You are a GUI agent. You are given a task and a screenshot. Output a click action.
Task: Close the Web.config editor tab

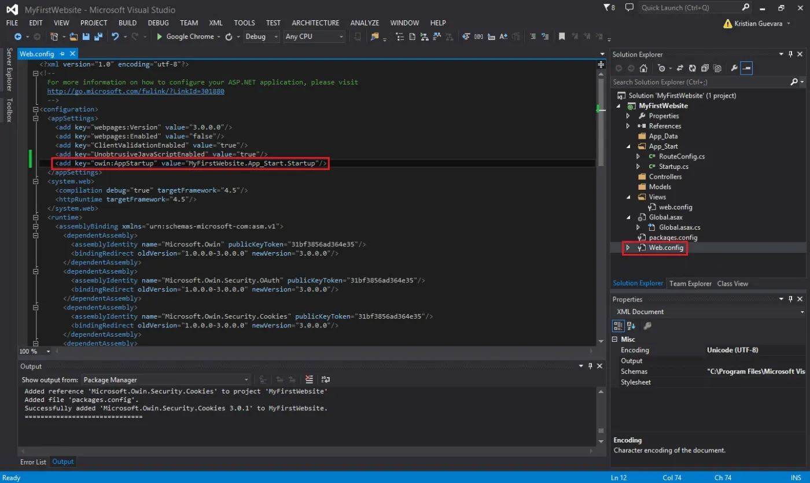tap(72, 54)
